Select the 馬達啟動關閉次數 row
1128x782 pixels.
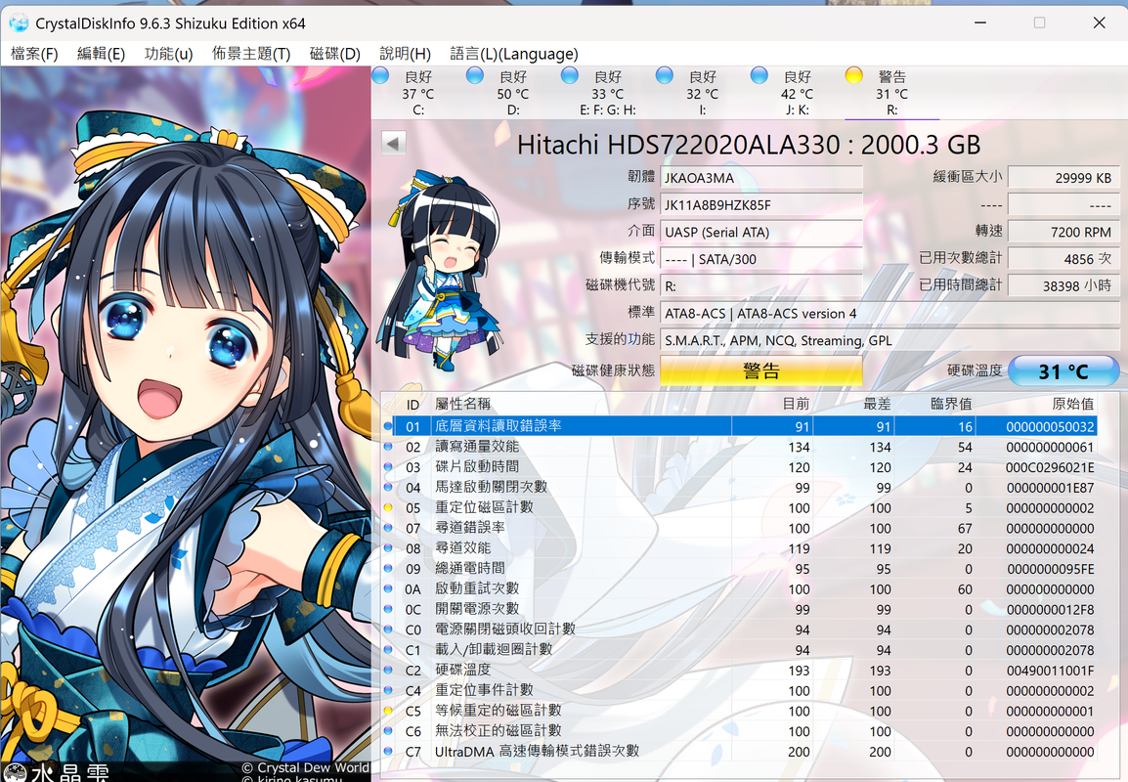(x=739, y=488)
